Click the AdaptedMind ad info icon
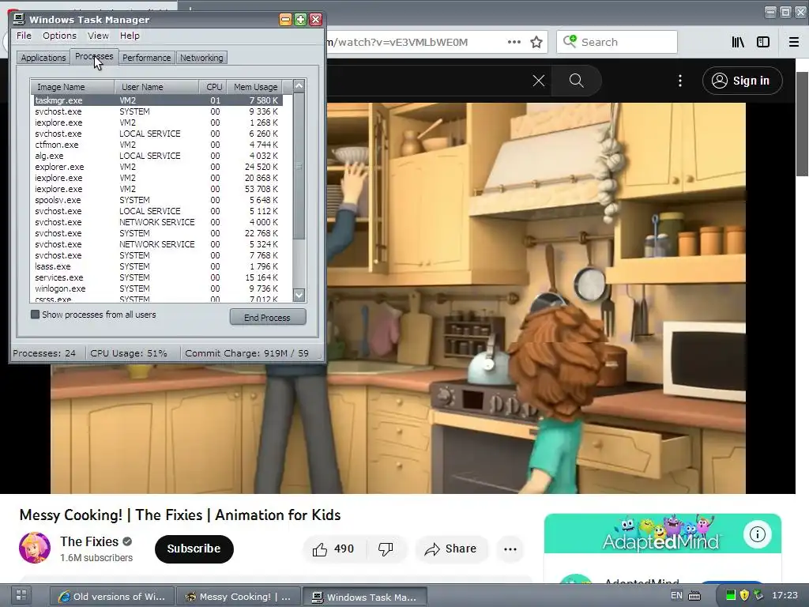This screenshot has height=607, width=809. tap(758, 534)
